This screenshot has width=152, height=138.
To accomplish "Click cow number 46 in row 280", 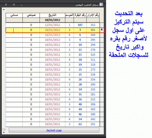I will pyautogui.click(x=80, y=114).
